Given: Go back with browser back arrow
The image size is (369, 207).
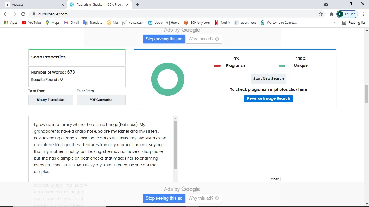Looking at the screenshot, I should [6, 14].
